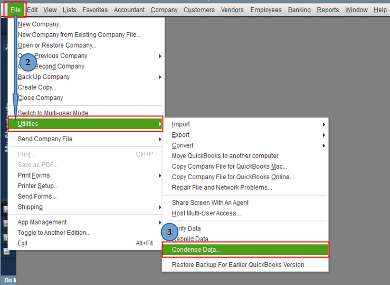
Task: Expand App Management submenu arrow
Action: tap(160, 222)
